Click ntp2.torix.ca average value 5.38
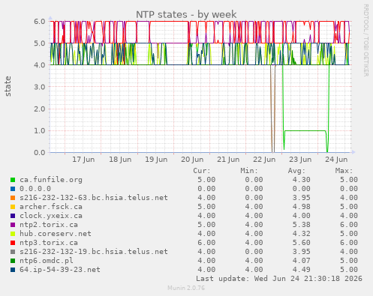The width and height of the screenshot is (373, 296). coord(301,225)
